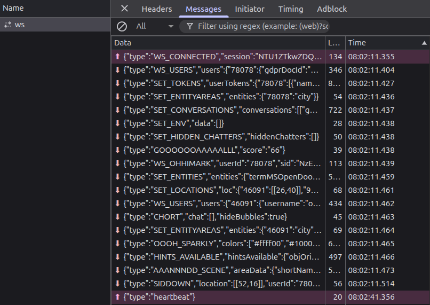
Task: Select the ws WebSocket request
Action: click(x=19, y=25)
